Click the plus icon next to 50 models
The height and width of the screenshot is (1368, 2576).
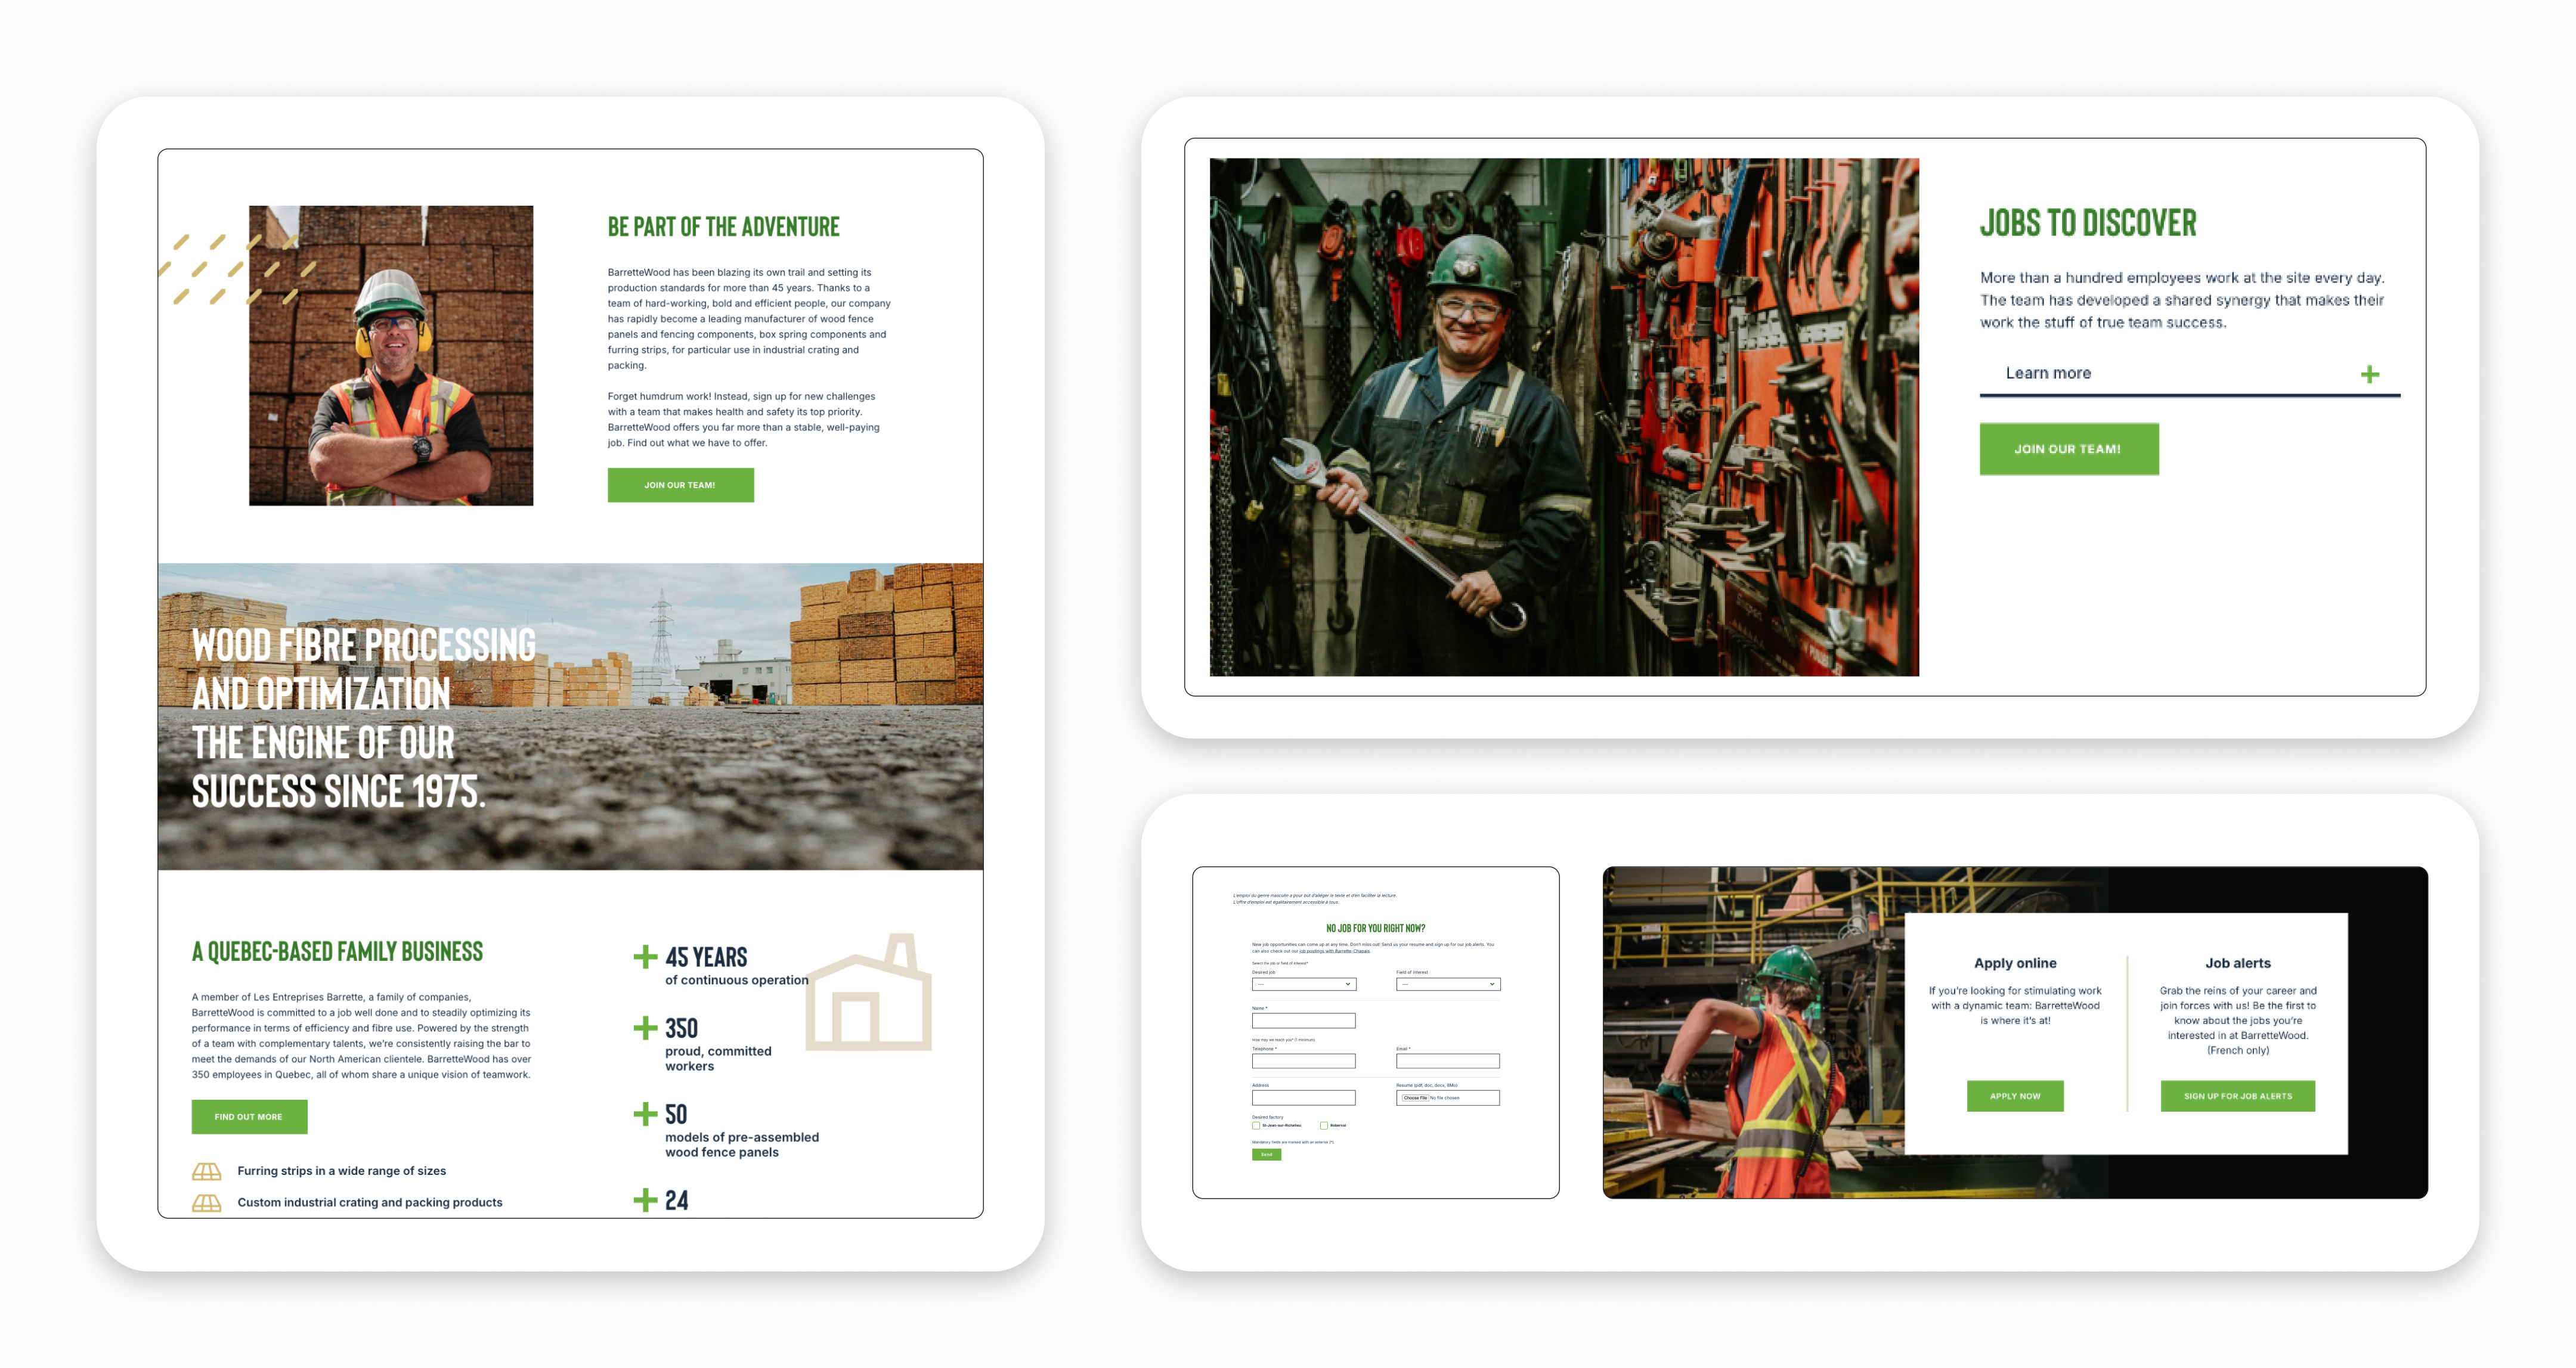645,1114
